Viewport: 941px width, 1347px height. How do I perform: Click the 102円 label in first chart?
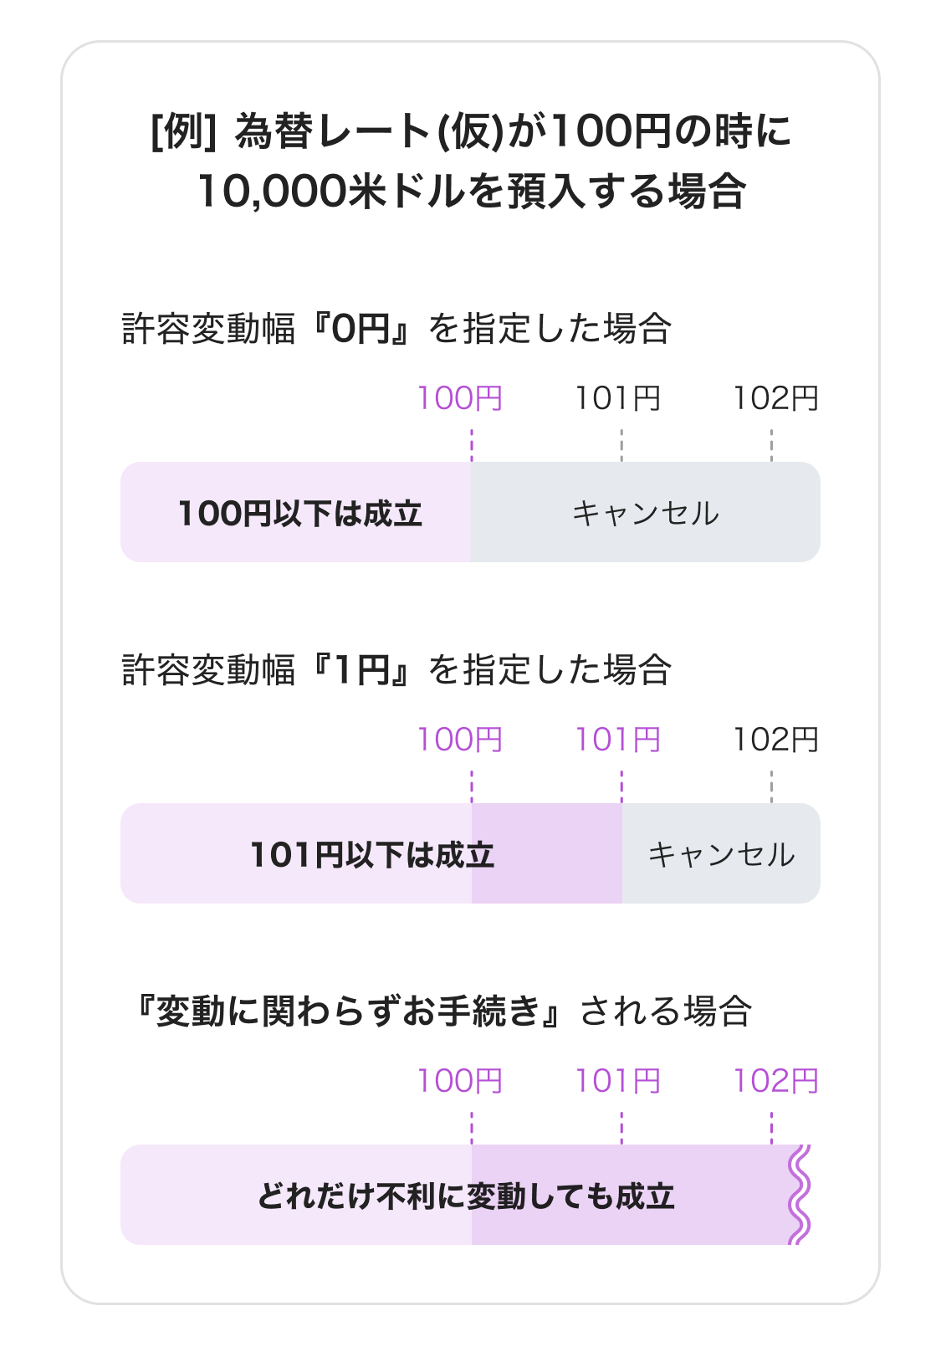(x=775, y=398)
